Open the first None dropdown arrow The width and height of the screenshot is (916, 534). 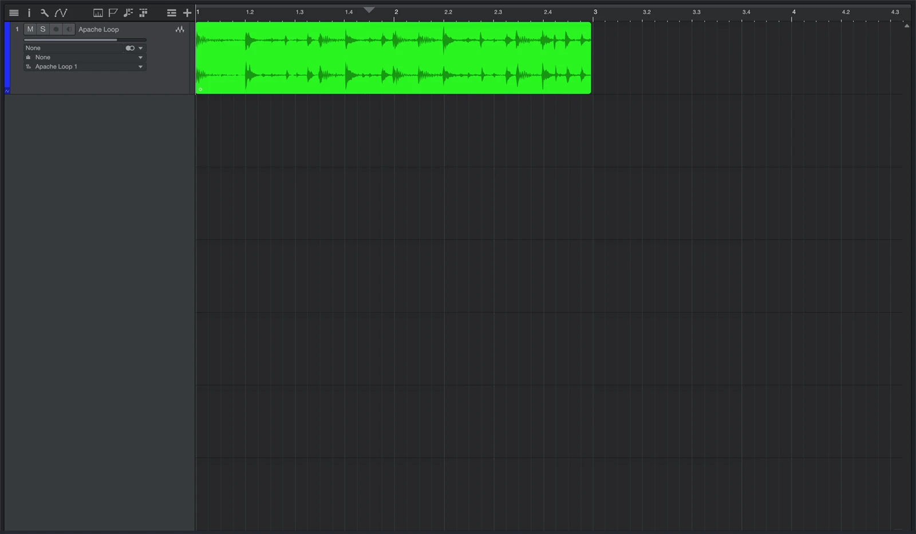click(140, 48)
